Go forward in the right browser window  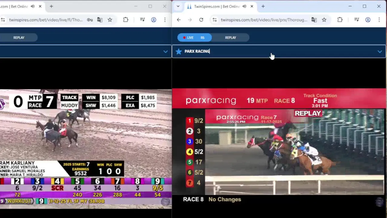pos(190,20)
